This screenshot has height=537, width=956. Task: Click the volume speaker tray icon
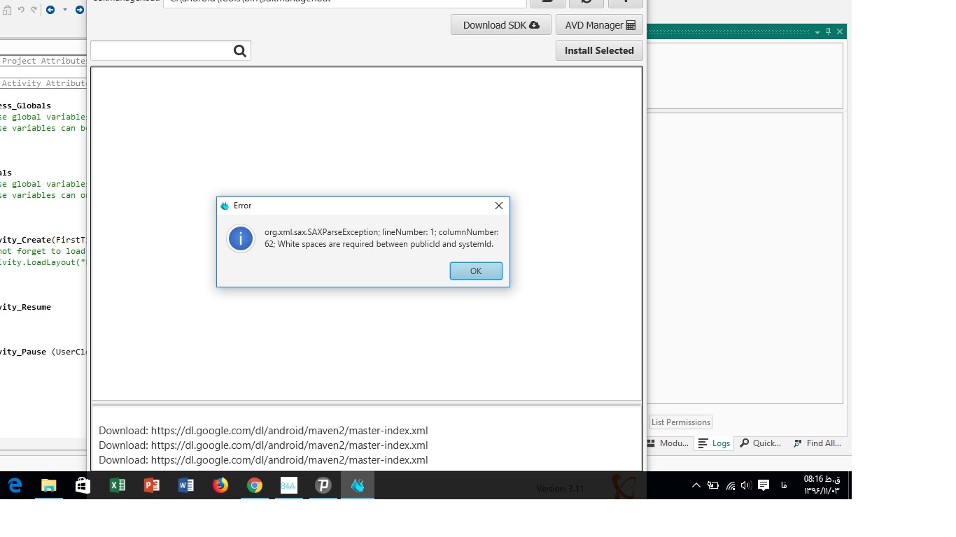tap(746, 485)
